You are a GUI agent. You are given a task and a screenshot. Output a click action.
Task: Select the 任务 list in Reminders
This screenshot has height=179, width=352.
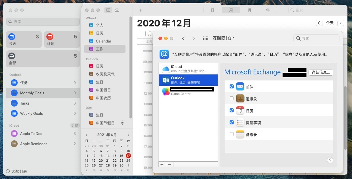click(43, 83)
